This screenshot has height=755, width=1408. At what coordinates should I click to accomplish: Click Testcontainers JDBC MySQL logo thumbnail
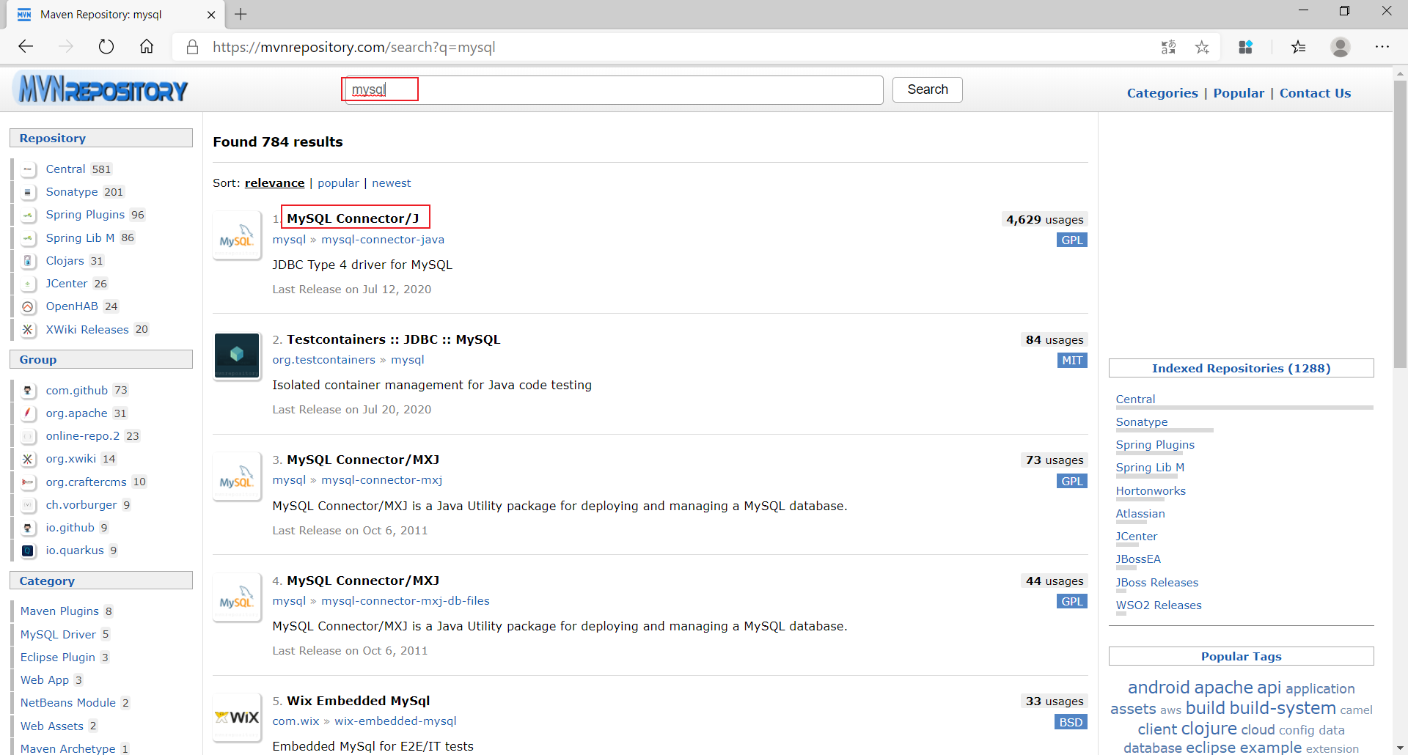tap(236, 356)
